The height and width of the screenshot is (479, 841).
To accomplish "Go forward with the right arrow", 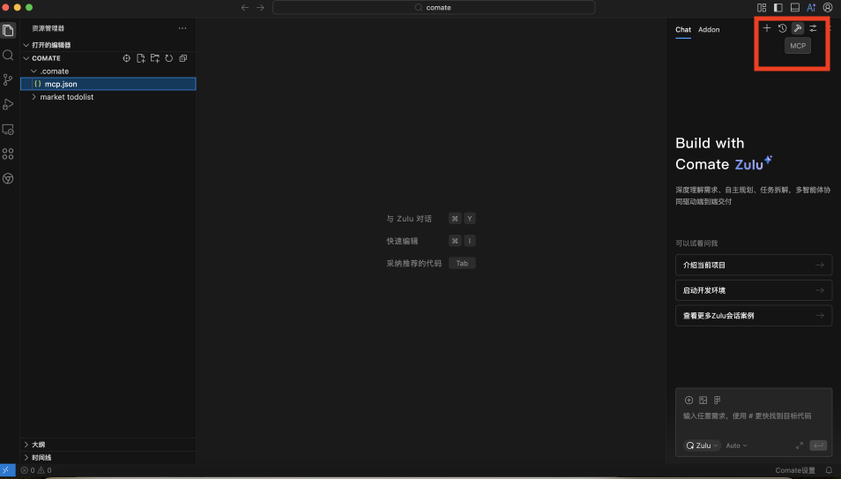I will coord(260,8).
